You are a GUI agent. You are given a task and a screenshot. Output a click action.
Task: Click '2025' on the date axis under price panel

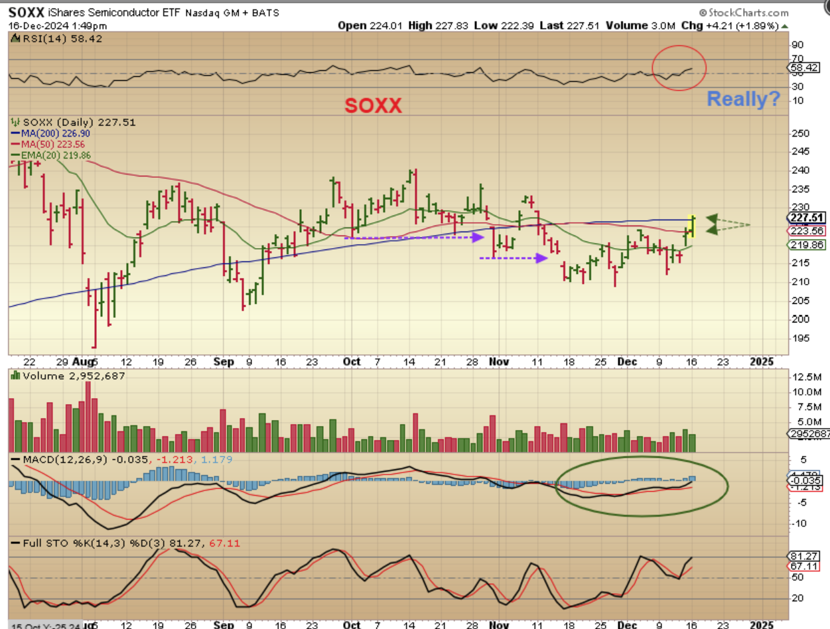(x=762, y=362)
